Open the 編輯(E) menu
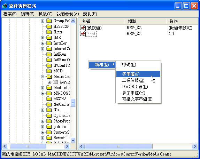The height and width of the screenshot is (159, 200). [28, 14]
